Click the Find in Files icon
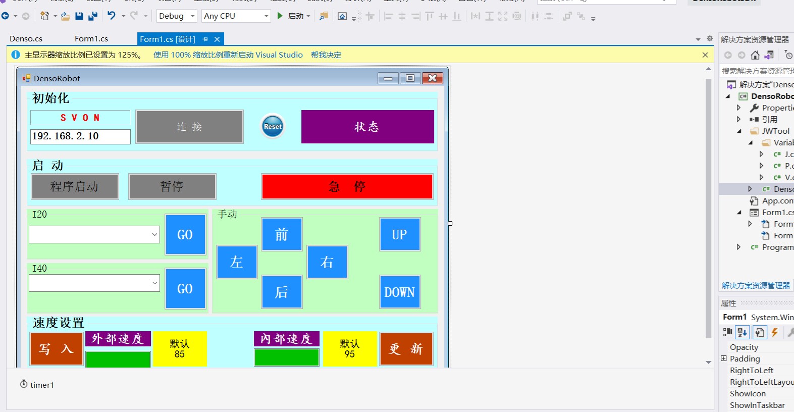 pos(324,16)
